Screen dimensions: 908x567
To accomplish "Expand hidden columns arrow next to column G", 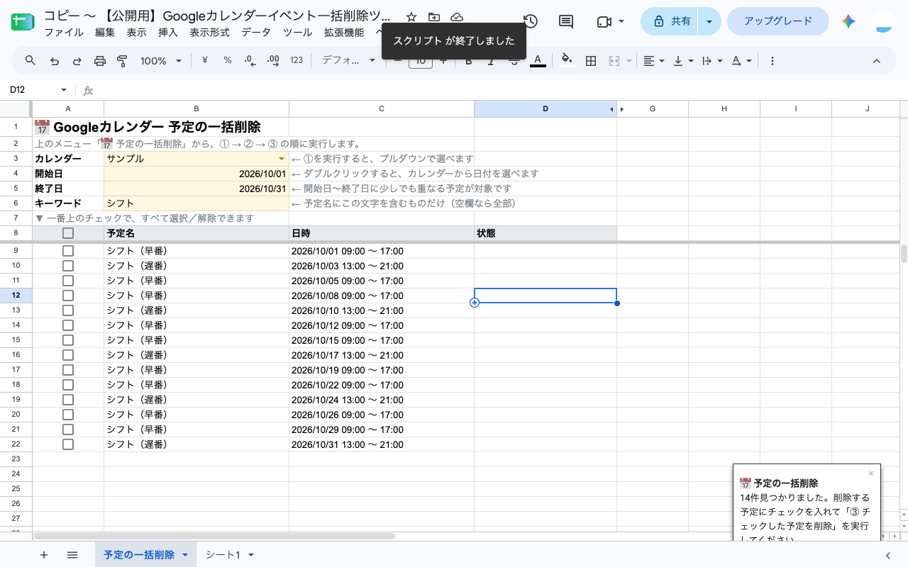I will pyautogui.click(x=622, y=109).
